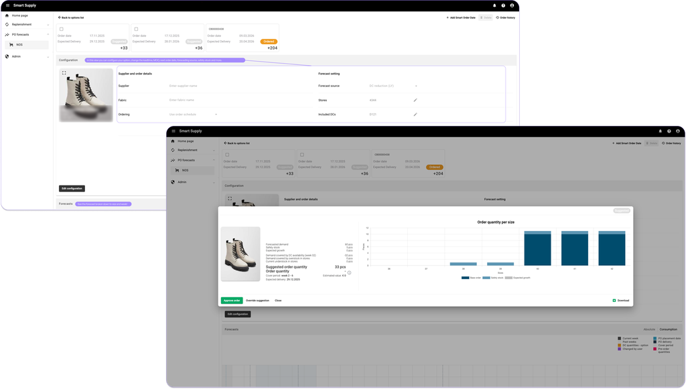686x389 pixels.
Task: Click PO forecasts chart icon in rear window
Action: (7, 35)
